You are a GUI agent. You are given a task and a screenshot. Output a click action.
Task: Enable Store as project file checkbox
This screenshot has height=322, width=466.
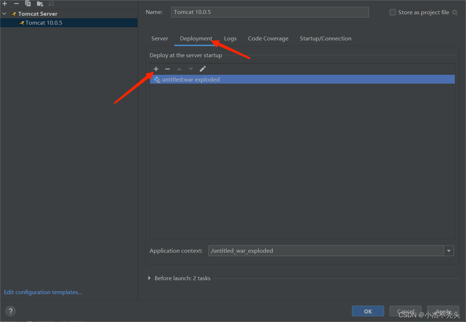(393, 12)
